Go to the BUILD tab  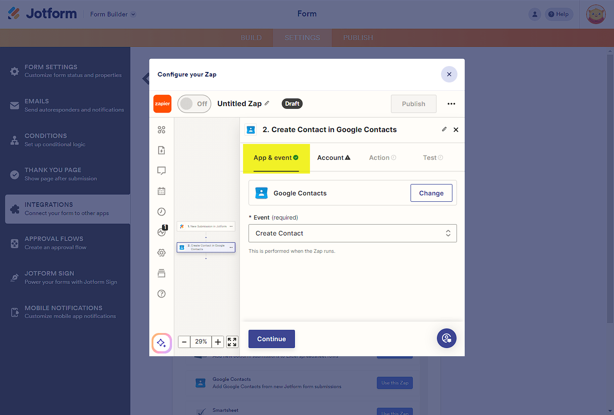(x=251, y=38)
